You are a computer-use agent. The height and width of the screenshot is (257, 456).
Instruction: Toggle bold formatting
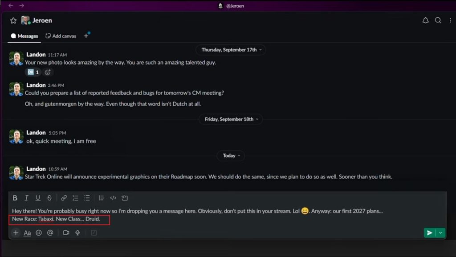pos(15,198)
